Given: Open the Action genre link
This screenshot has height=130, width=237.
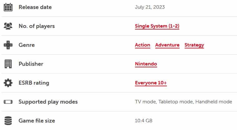Looking at the screenshot, I should click(143, 45).
